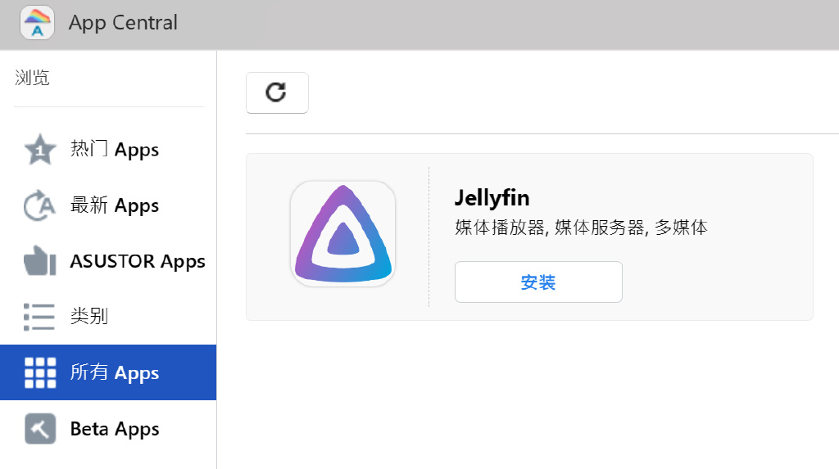Click the App Central logo icon
Image resolution: width=839 pixels, height=469 pixels.
pos(37,22)
